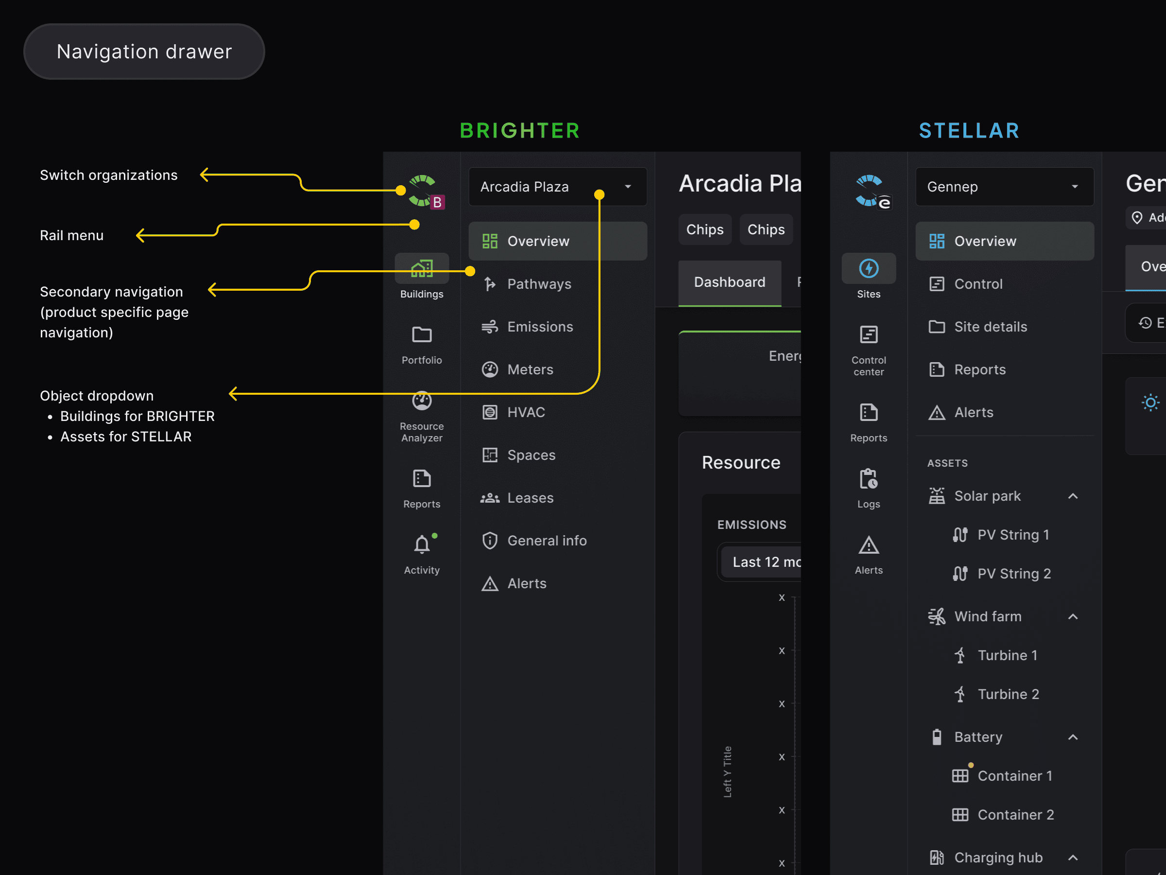Collapse the Solar park asset group
1166x875 pixels.
(x=1073, y=496)
